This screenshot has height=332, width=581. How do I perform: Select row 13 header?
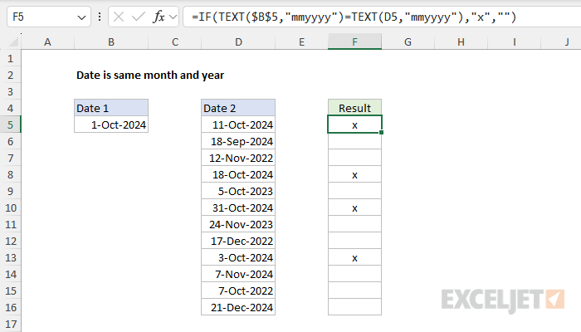click(x=11, y=257)
